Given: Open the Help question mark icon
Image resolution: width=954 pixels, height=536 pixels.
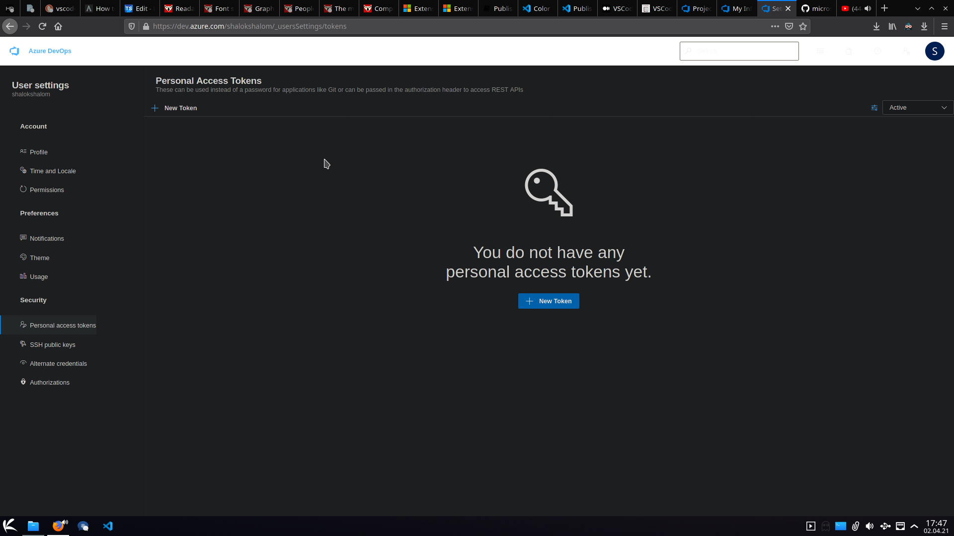Looking at the screenshot, I should [877, 51].
